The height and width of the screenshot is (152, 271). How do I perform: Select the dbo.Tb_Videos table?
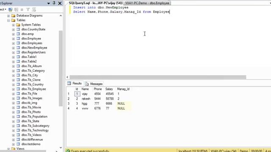[x=31, y=135]
